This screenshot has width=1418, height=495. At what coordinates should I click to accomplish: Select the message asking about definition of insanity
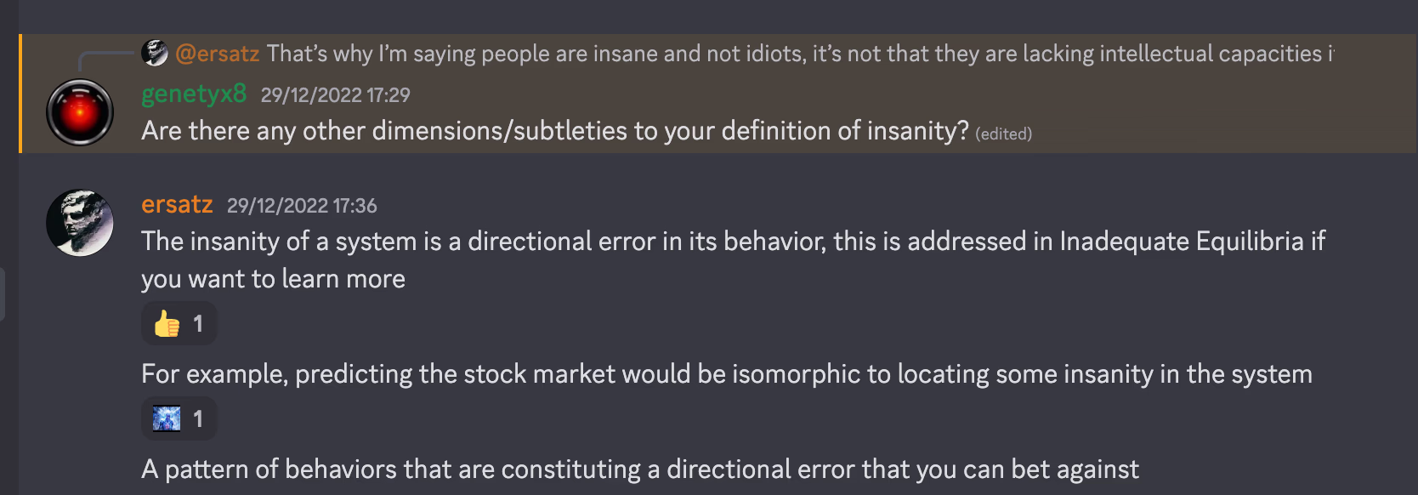coord(555,131)
